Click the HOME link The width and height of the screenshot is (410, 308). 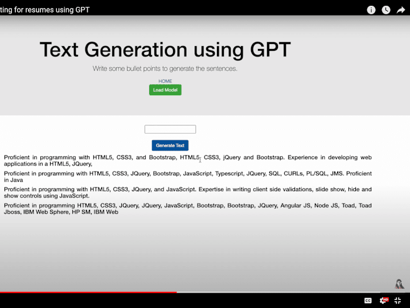[x=165, y=81]
